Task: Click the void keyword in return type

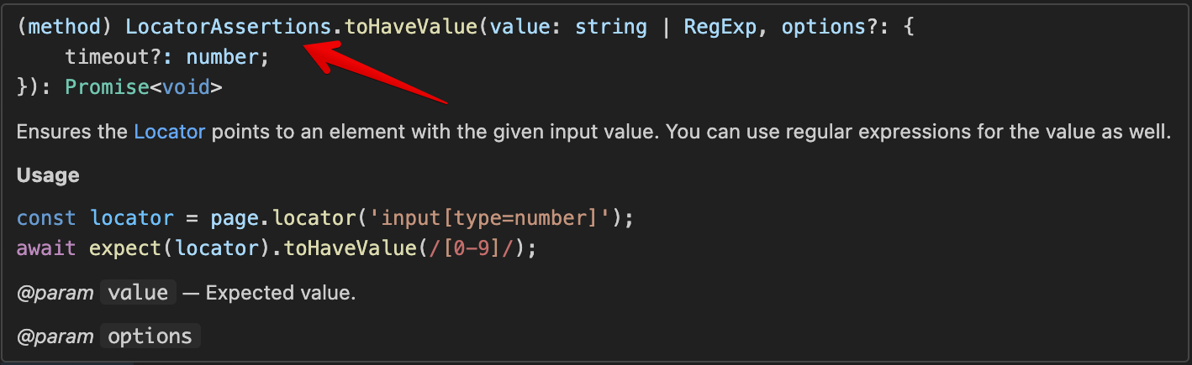Action: [x=185, y=86]
